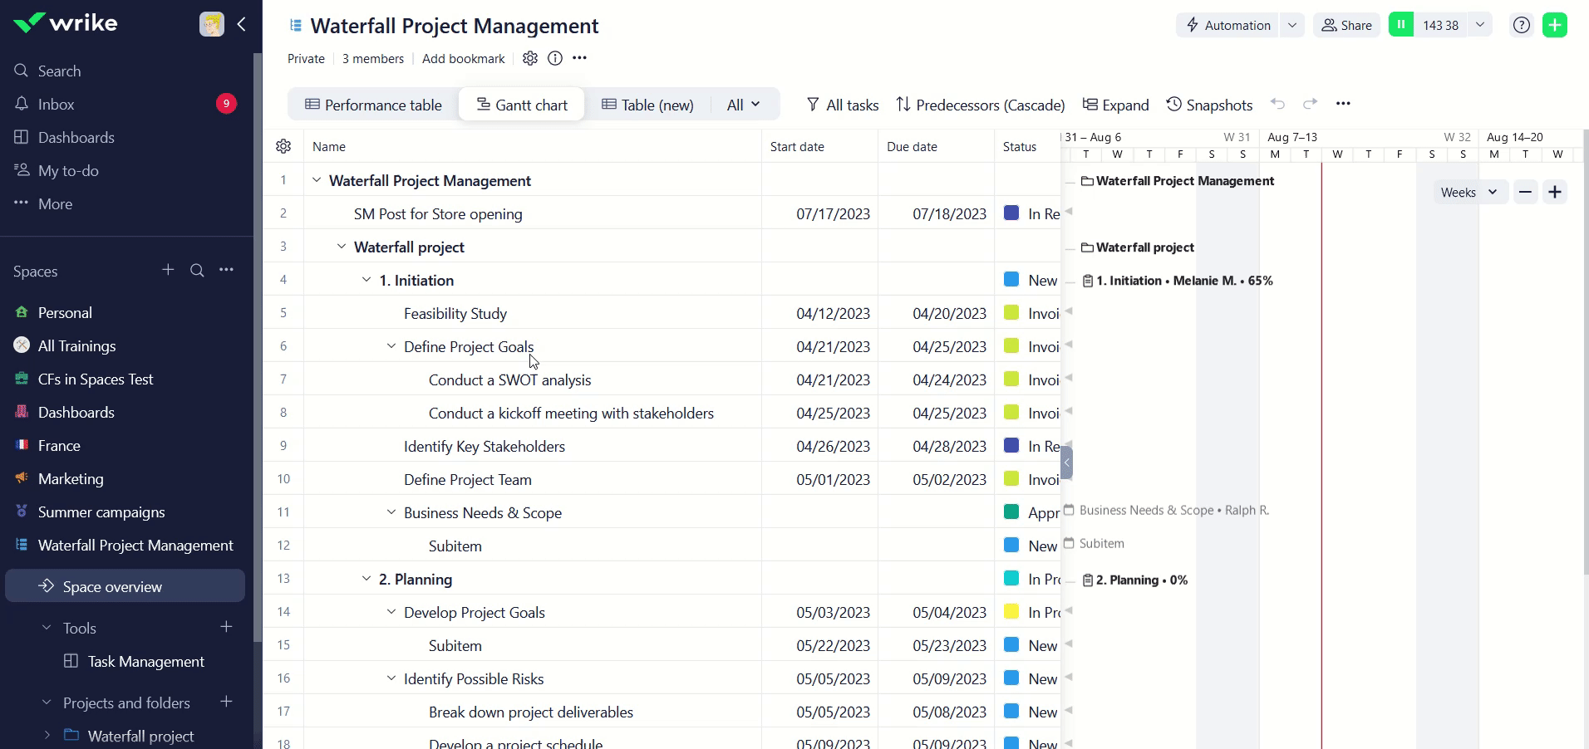Open space settings gear next to bookmark
Screen dimensions: 1589x749
pyautogui.click(x=530, y=58)
